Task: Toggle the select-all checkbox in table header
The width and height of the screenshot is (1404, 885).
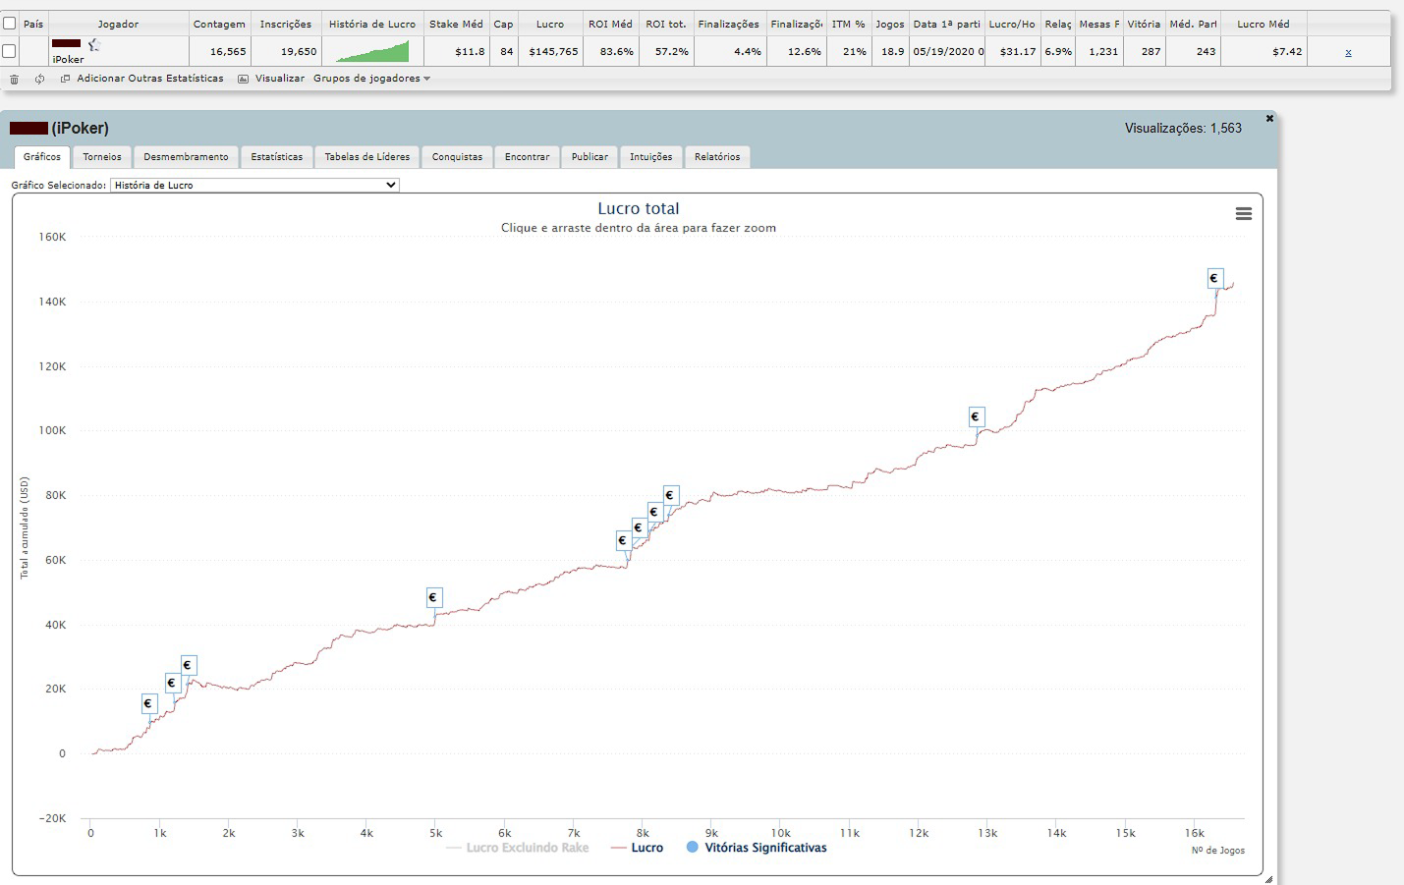Action: 10,24
